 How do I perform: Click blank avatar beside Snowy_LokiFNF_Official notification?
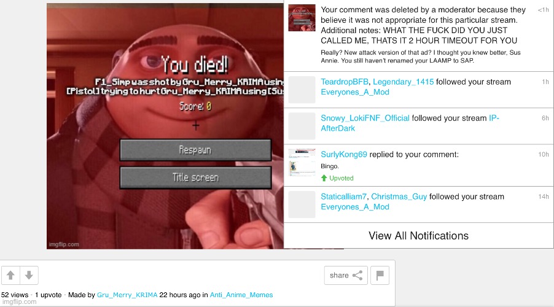coord(302,126)
